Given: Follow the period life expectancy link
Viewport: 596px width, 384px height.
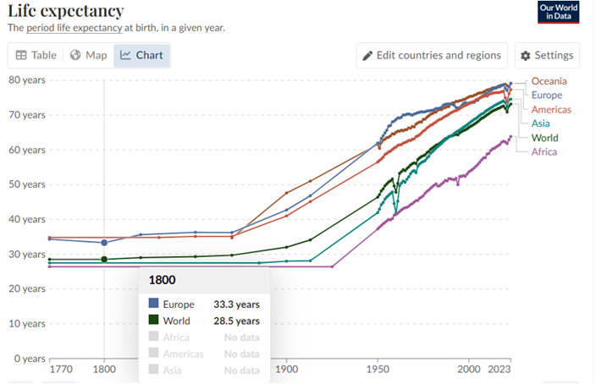Looking at the screenshot, I should [74, 28].
